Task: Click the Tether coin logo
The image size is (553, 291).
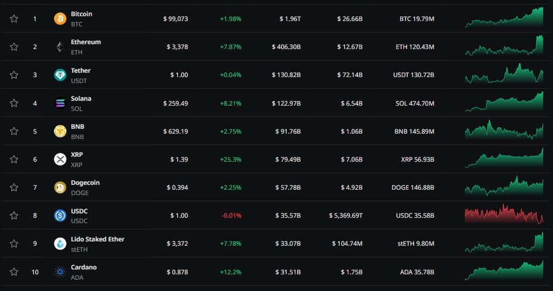Action: pyautogui.click(x=60, y=75)
